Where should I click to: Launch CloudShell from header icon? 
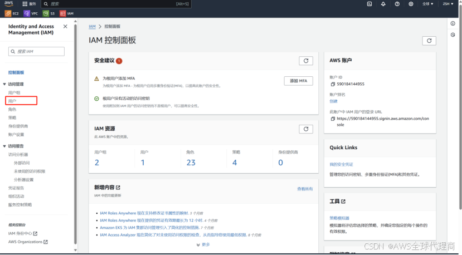[369, 4]
